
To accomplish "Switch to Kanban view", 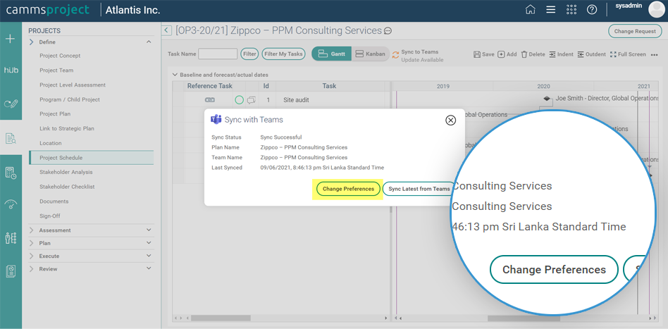I will [x=370, y=54].
